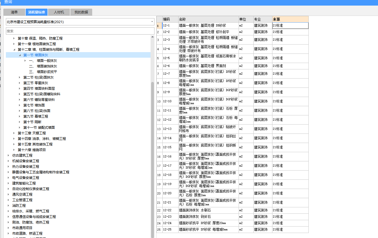The height and width of the screenshot is (238, 378).
Task: Collapse 第十二章 墙、柱面装饰与隔断、幕墙工程 node
Action: (14, 50)
